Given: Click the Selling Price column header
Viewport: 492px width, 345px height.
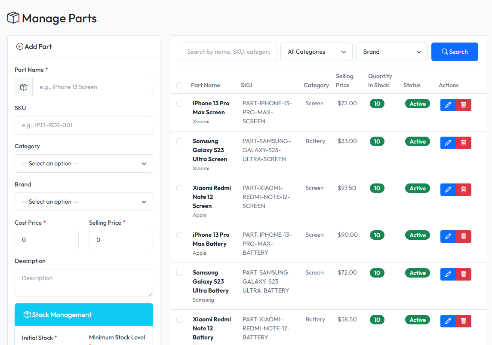Looking at the screenshot, I should click(x=344, y=81).
